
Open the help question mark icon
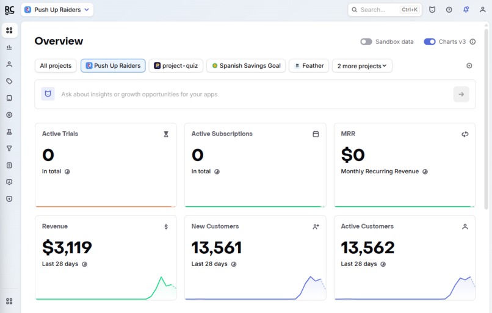(x=449, y=10)
